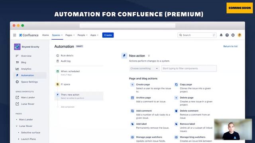This screenshot has height=143, width=255.
Task: Click the Delete page icon
Action: click(176, 98)
